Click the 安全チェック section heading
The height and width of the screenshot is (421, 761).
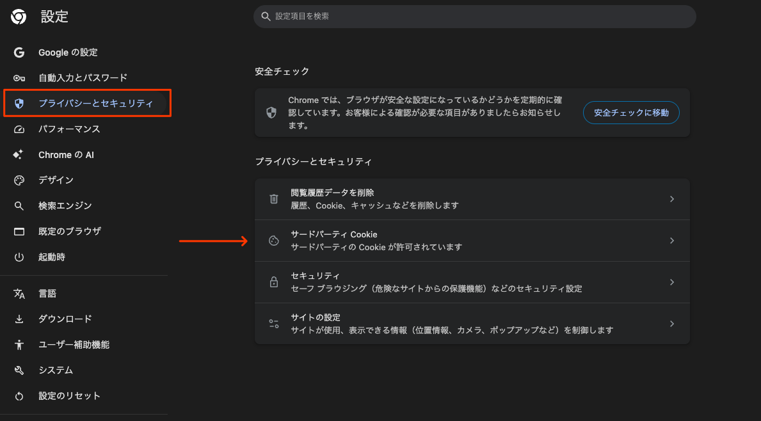pyautogui.click(x=282, y=71)
